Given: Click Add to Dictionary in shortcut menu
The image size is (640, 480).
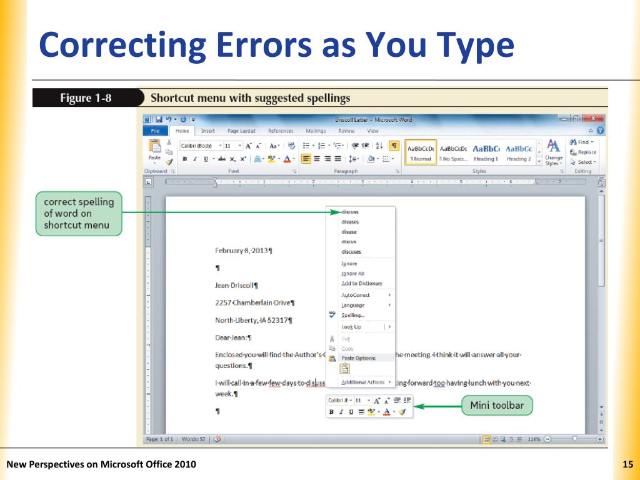Looking at the screenshot, I should point(362,283).
